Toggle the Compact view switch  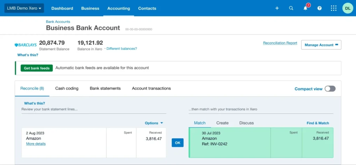coord(330,89)
